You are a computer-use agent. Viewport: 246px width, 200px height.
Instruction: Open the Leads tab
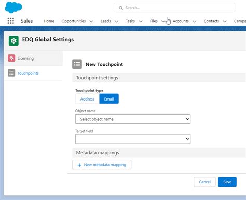[106, 21]
